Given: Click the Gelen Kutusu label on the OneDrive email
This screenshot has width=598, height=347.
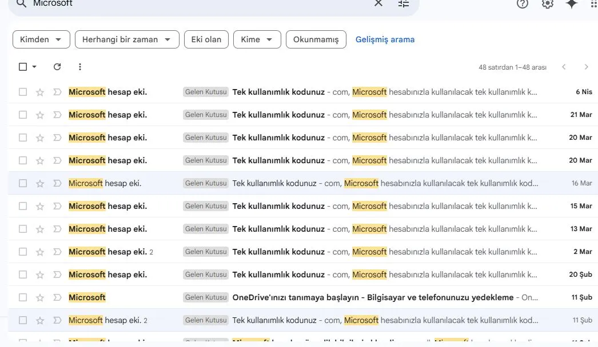Looking at the screenshot, I should [x=206, y=297].
